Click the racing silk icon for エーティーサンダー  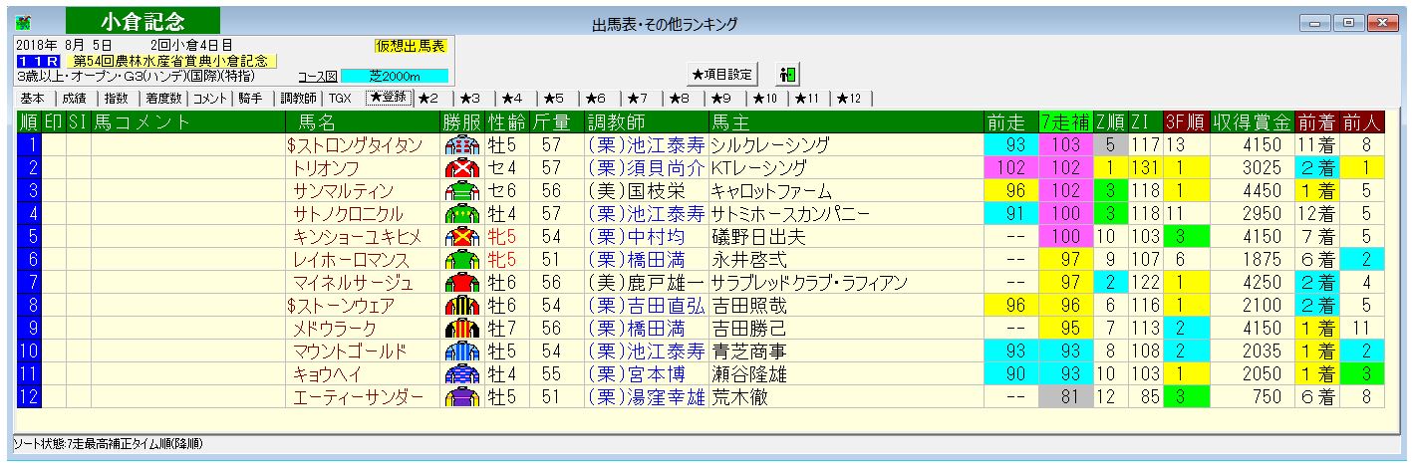(x=462, y=396)
